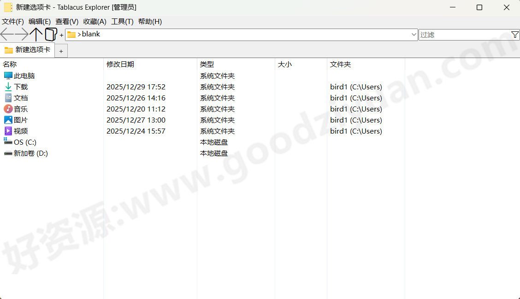Click the Forward navigation arrow
520x299 pixels.
(20, 34)
